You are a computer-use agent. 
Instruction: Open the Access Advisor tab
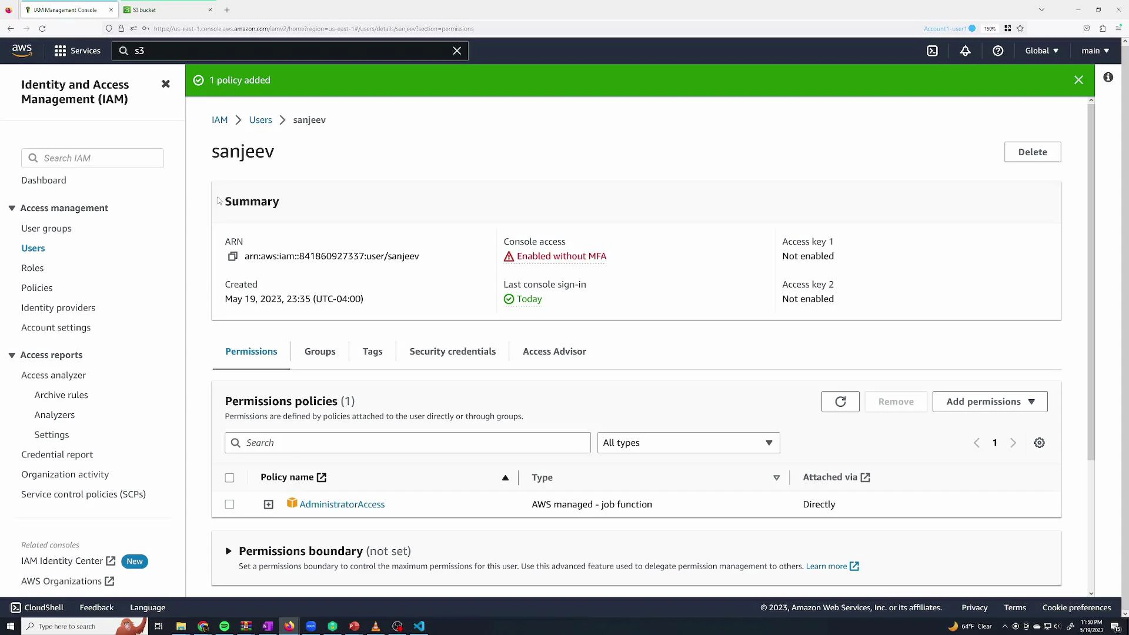[554, 351]
